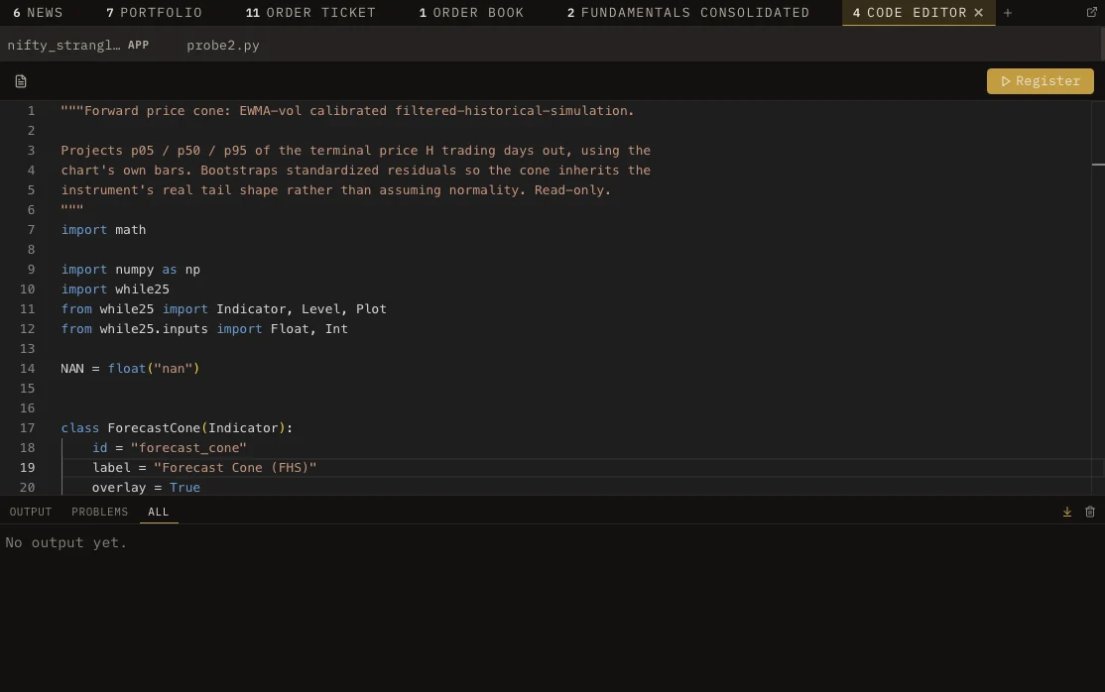This screenshot has width=1105, height=692.
Task: Place cursor on 'import numpy as np' line
Action: (130, 270)
